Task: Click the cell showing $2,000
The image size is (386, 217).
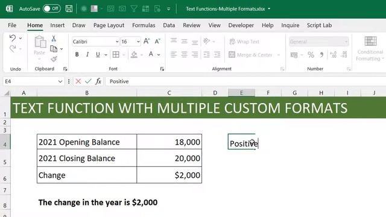Action: [169, 175]
